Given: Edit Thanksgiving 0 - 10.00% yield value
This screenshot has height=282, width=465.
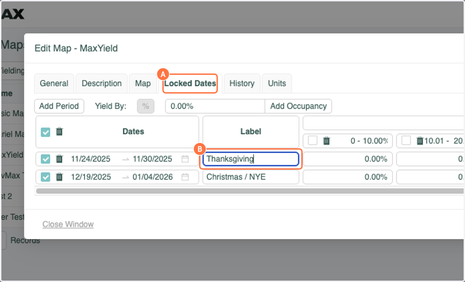Looking at the screenshot, I should pyautogui.click(x=348, y=159).
